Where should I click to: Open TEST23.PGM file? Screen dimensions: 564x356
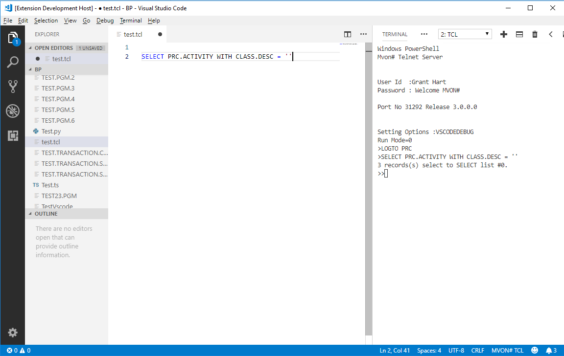[67, 196]
